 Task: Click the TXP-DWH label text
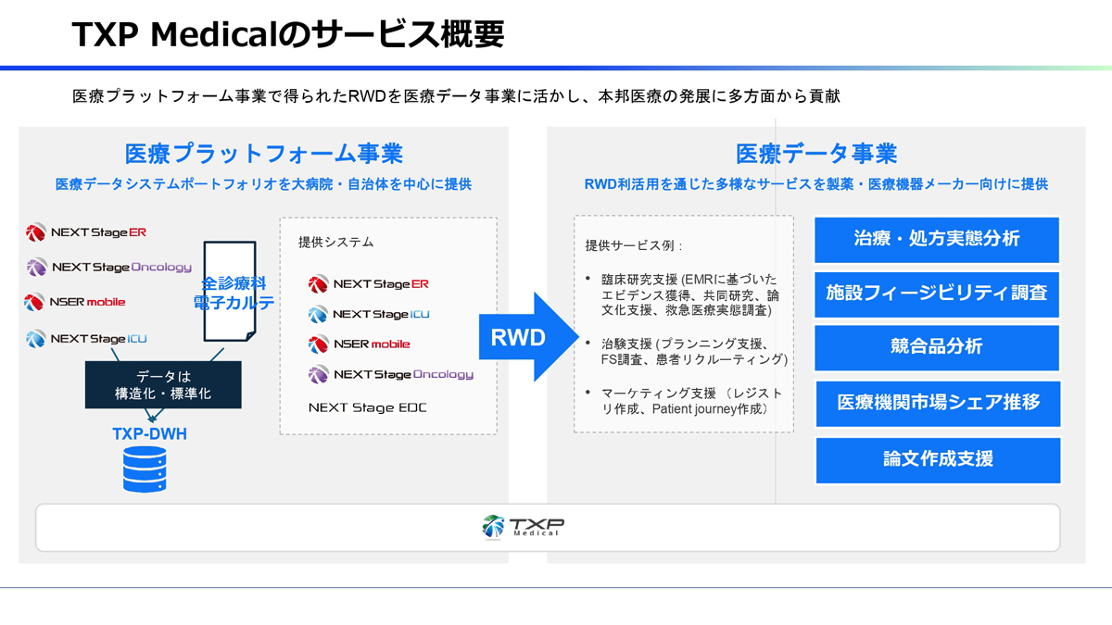pos(149,433)
